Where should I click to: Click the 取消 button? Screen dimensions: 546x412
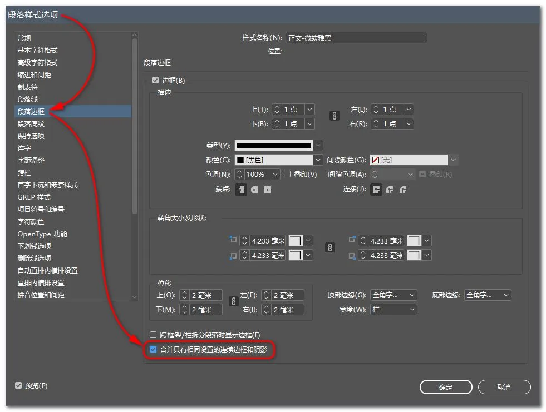click(504, 387)
